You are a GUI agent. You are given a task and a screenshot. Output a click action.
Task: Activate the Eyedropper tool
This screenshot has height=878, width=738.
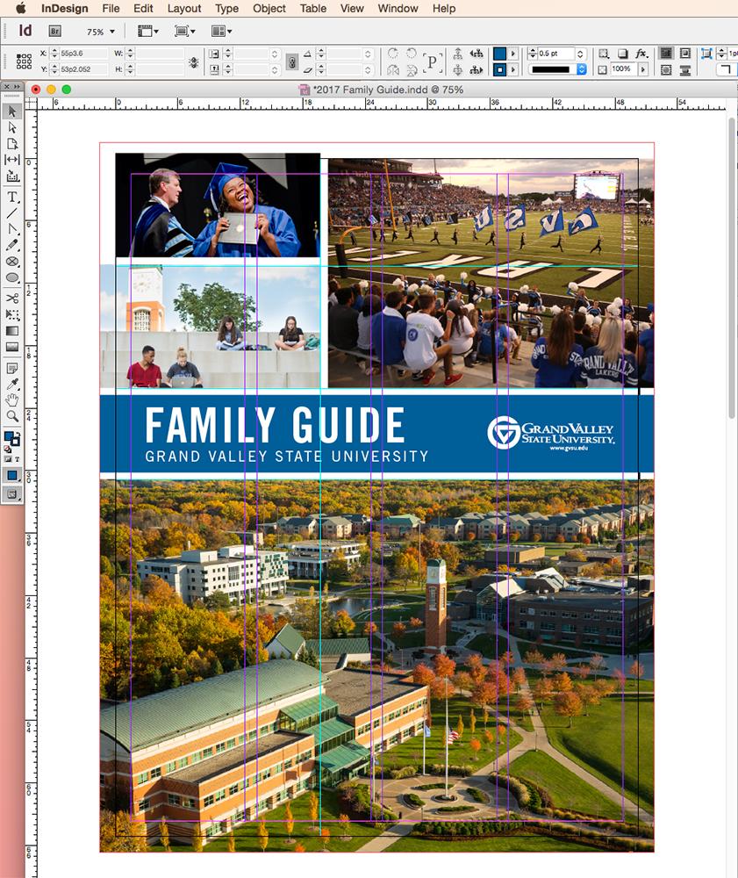tap(12, 384)
